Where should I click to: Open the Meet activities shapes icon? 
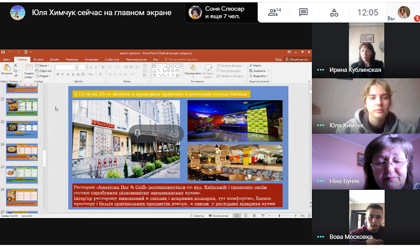(x=334, y=12)
